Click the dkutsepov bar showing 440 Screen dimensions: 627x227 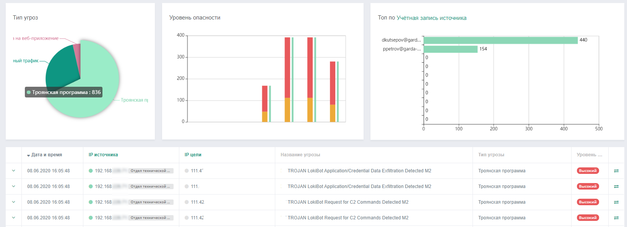pos(500,40)
